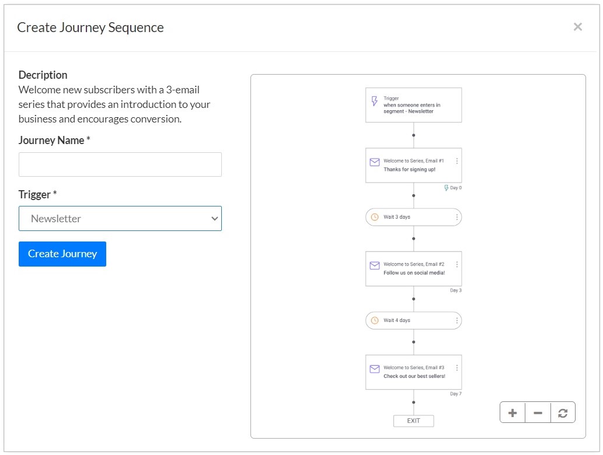Open the options menu for Wait 4 days

(x=457, y=320)
